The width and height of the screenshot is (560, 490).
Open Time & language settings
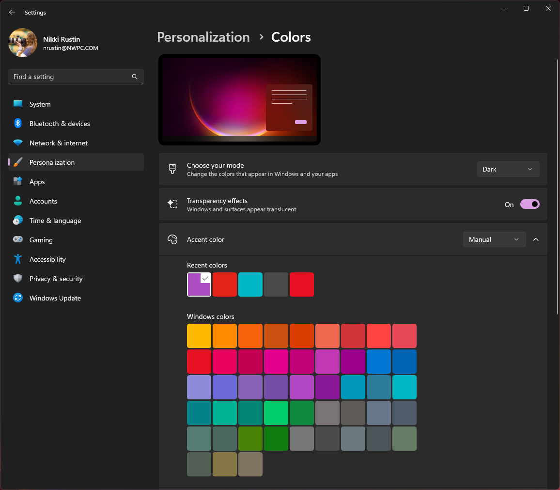click(76, 220)
